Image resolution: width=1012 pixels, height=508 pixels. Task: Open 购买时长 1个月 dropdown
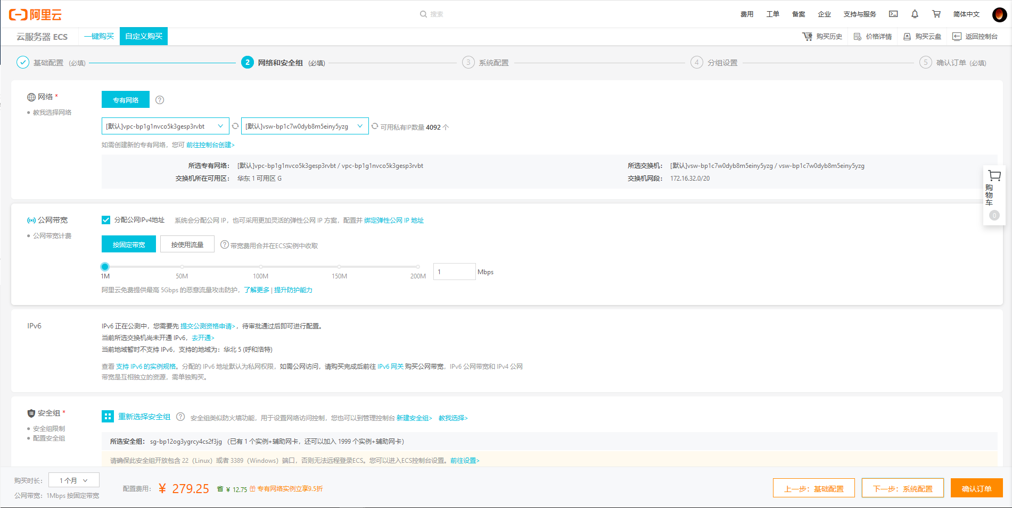pos(74,480)
